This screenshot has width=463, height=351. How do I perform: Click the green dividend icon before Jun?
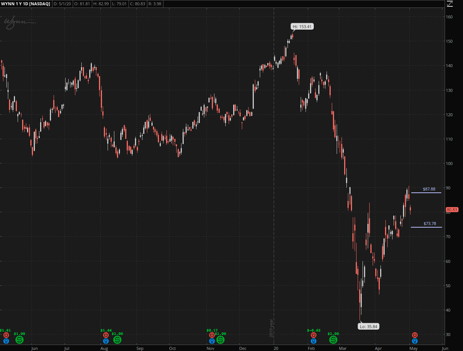coord(19,340)
